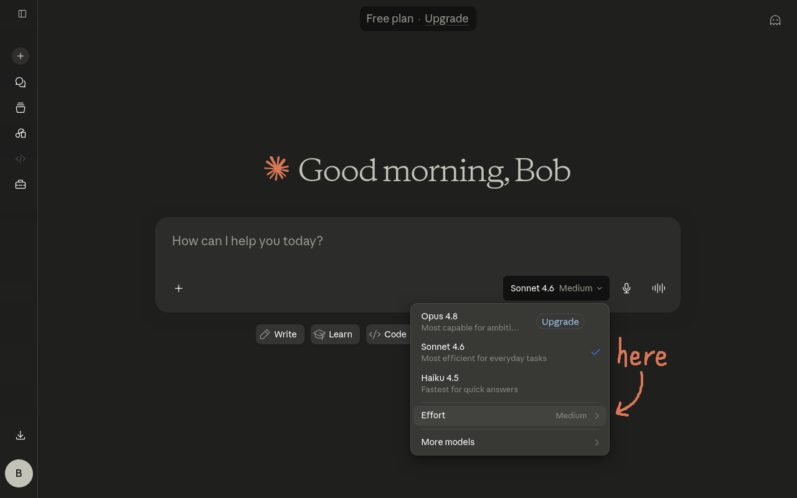Click the Write suggestion chip
Viewport: 797px width, 498px height.
(280, 334)
